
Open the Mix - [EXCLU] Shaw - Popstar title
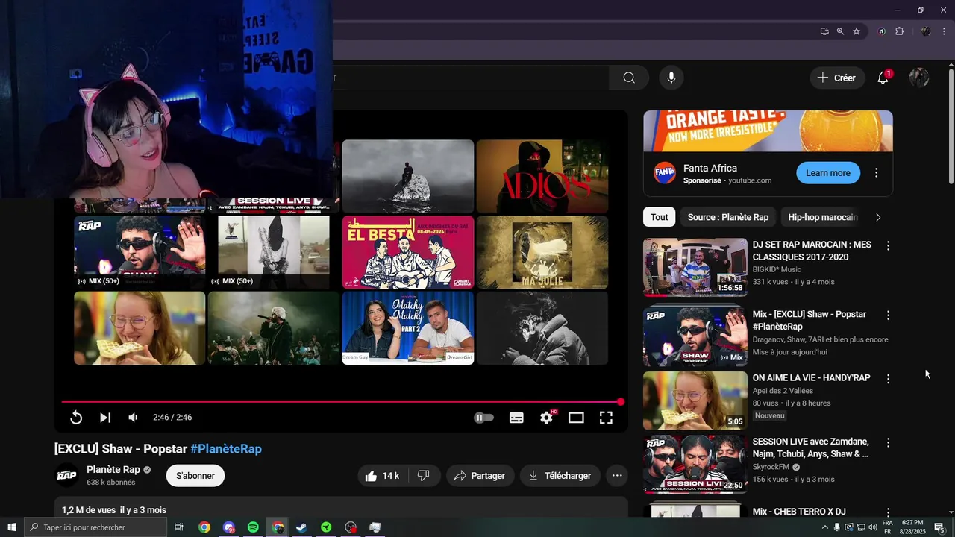[810, 321]
